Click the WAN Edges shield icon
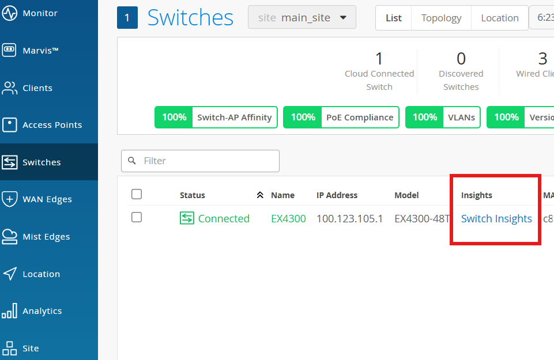Screen dimensions: 554x360 click(10, 199)
